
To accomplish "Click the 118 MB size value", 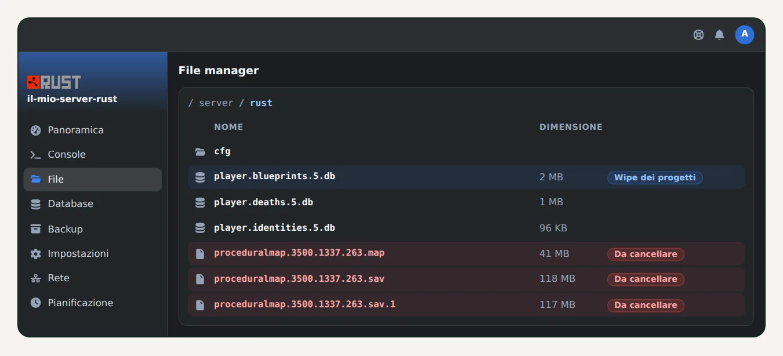I will coord(557,279).
